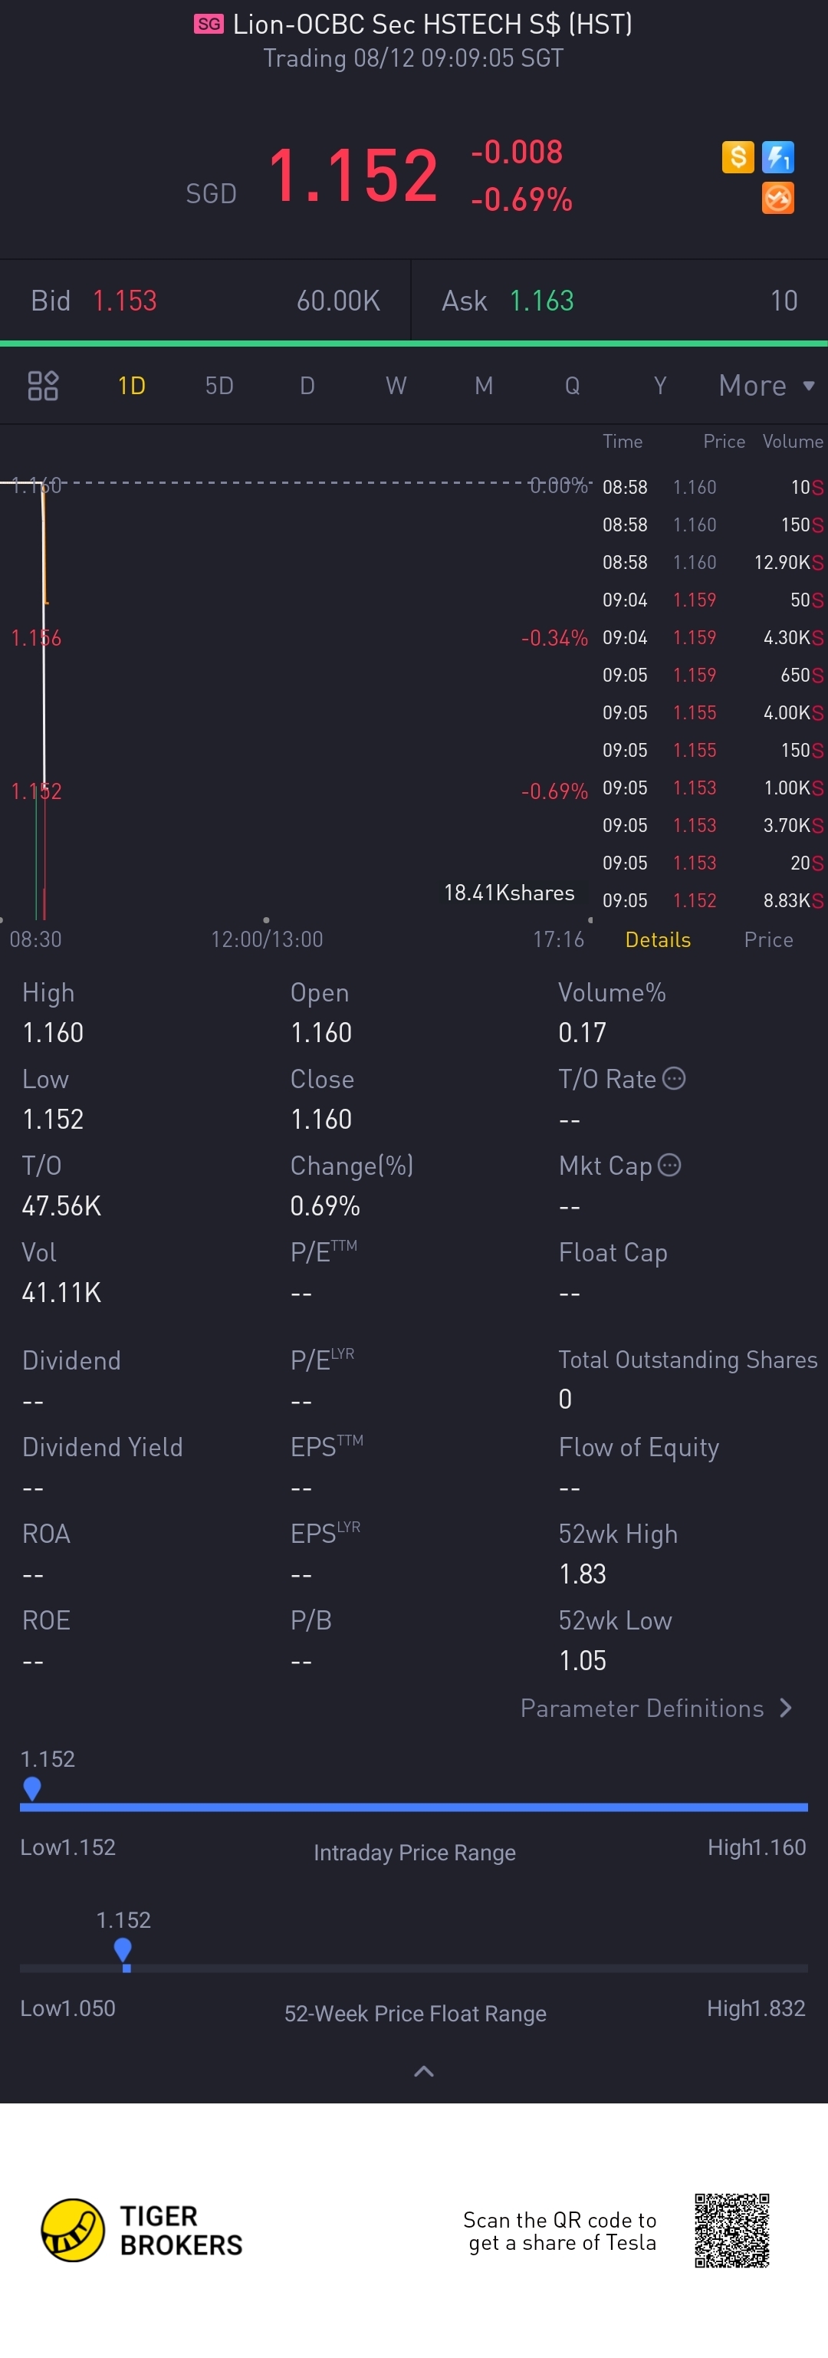Viewport: 828px width, 2358px height.
Task: Tap the pink SG market badge
Action: (x=209, y=24)
